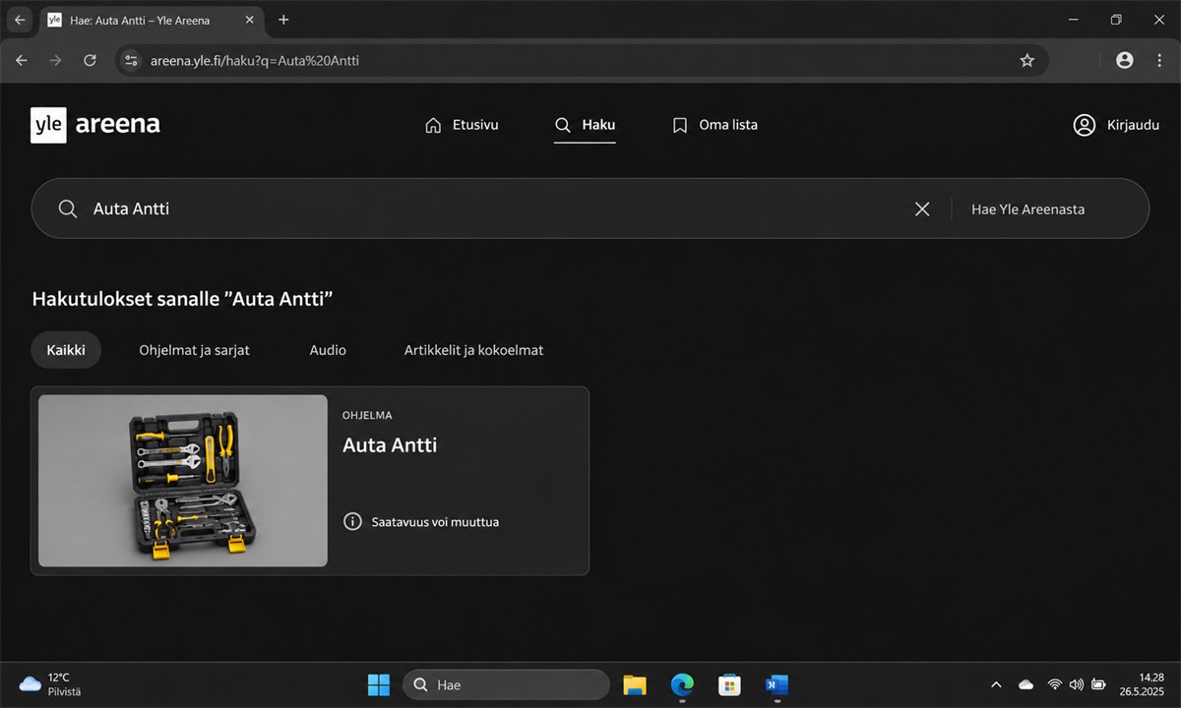Click the volume speaker tray icon
Screen dimensions: 1181x708
[x=1076, y=684]
